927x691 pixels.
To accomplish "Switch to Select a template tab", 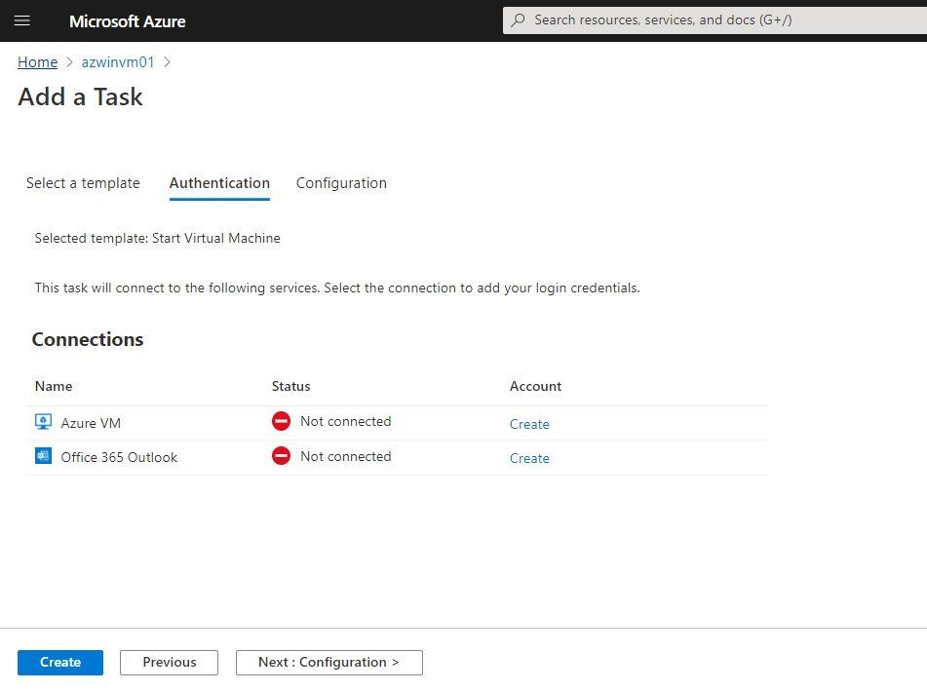I will (x=83, y=183).
